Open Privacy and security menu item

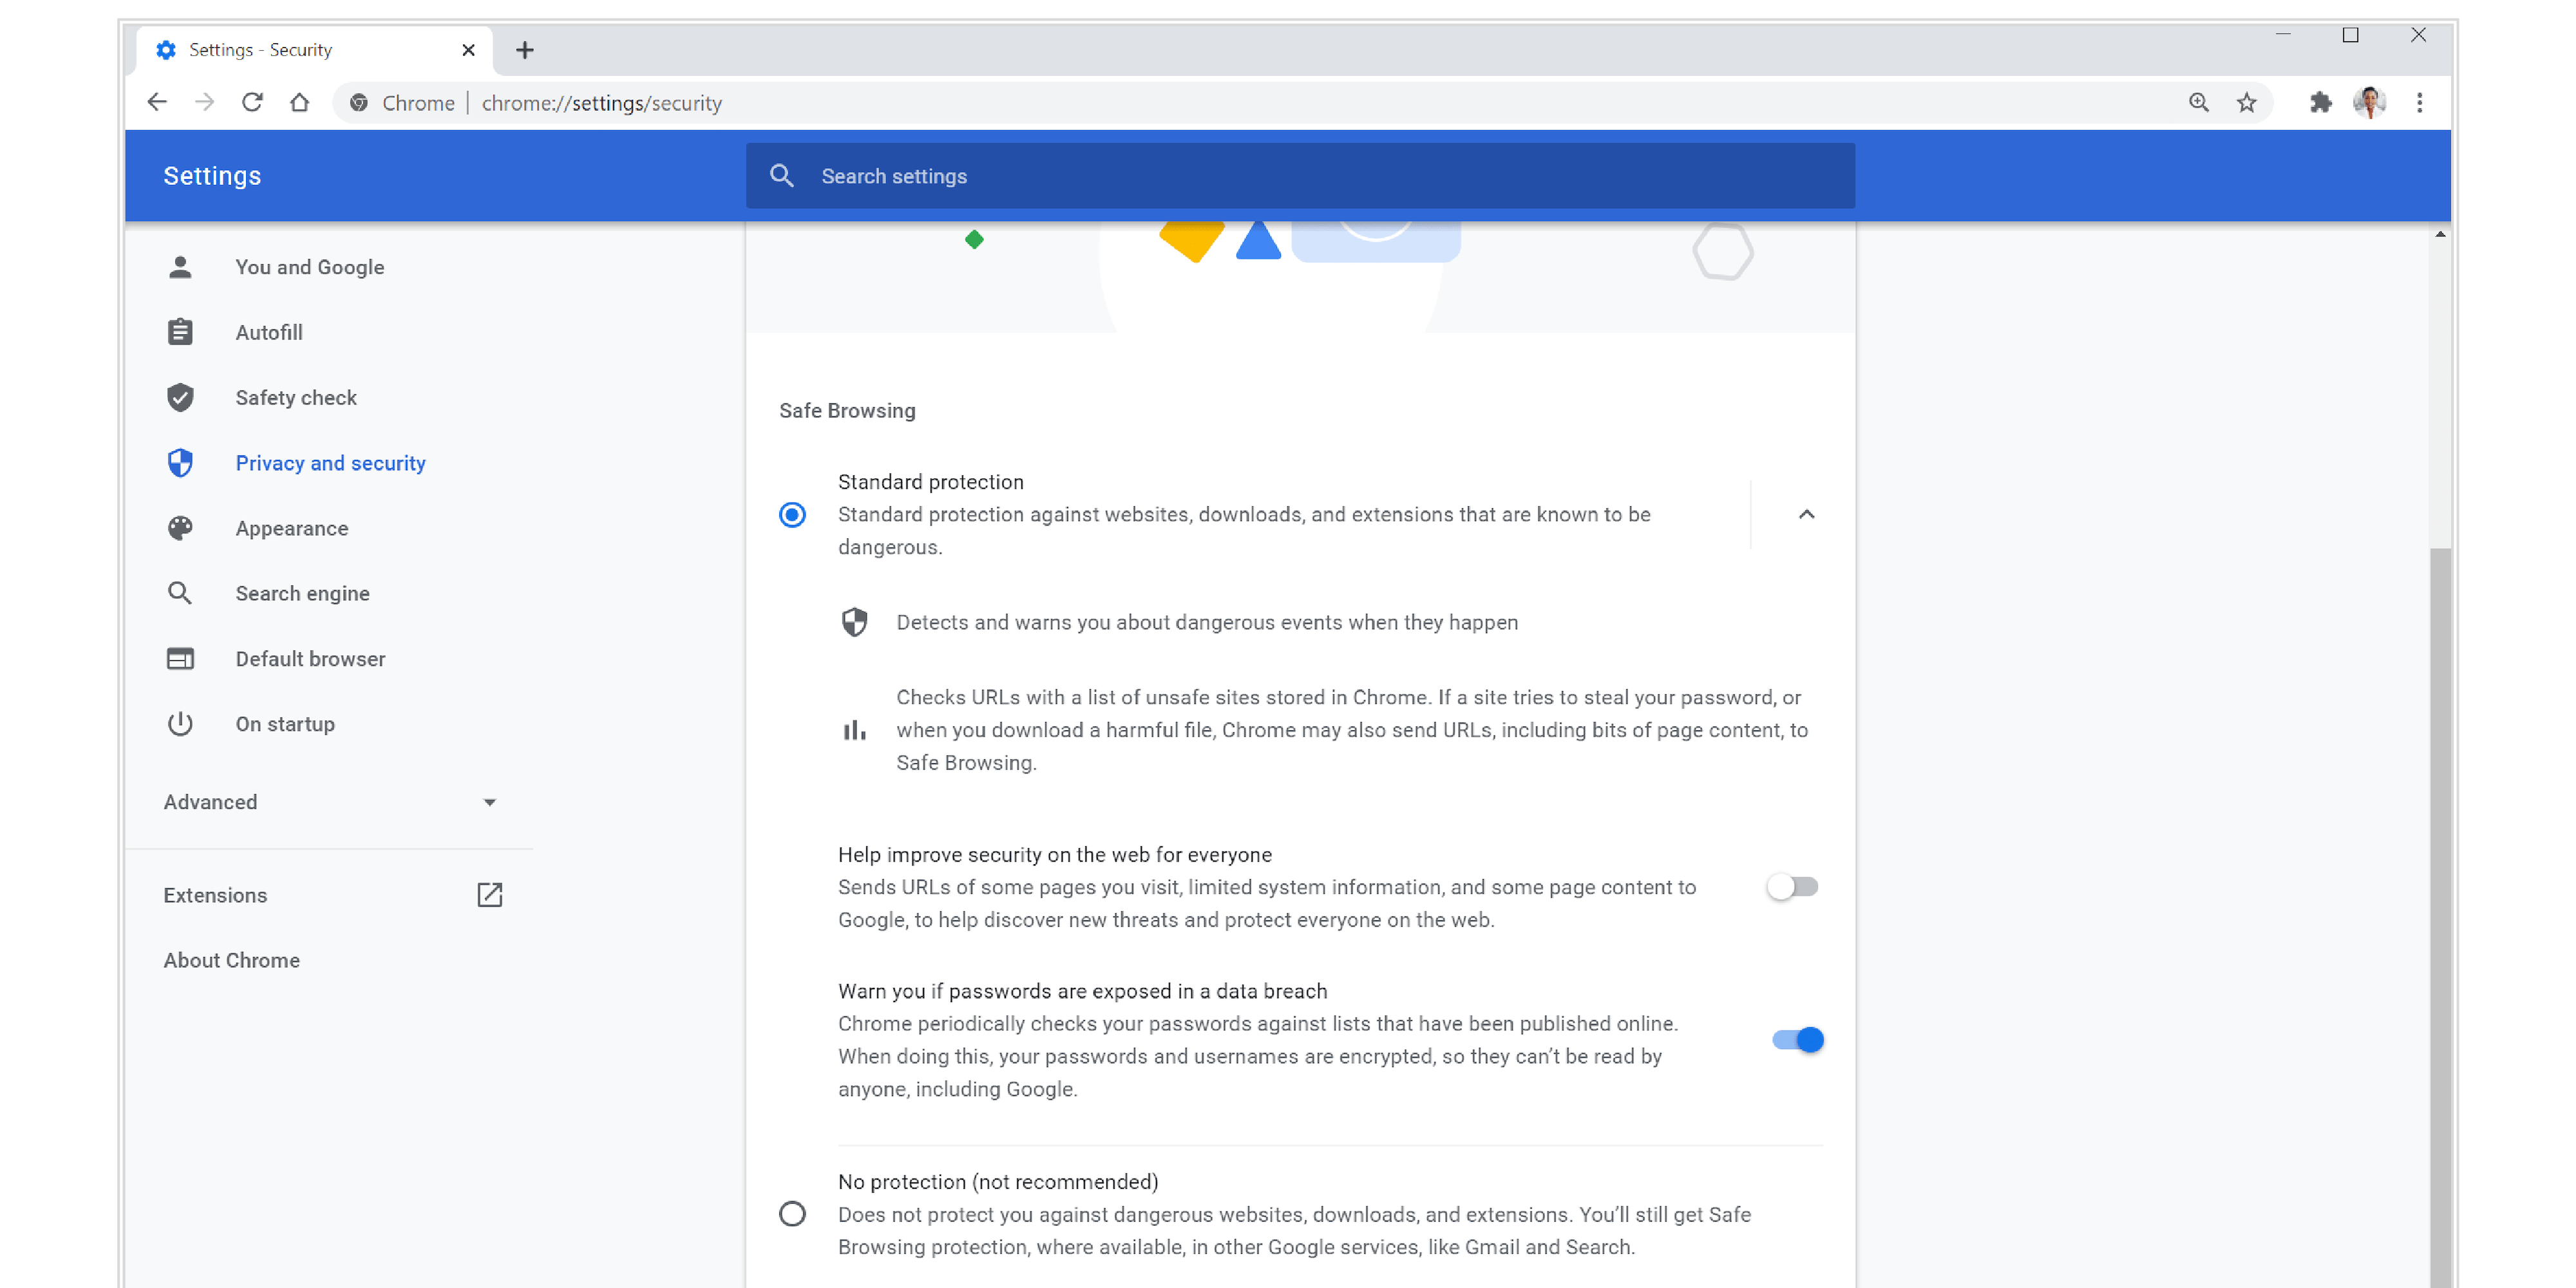point(328,462)
